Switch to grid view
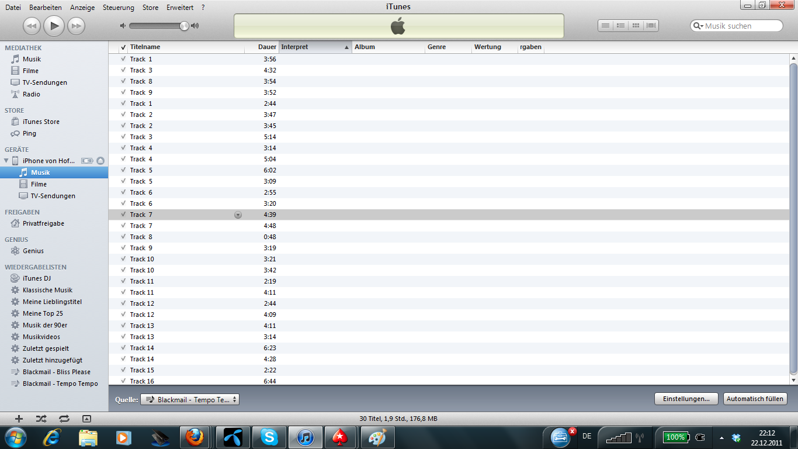Screen dimensions: 798x449 636,26
